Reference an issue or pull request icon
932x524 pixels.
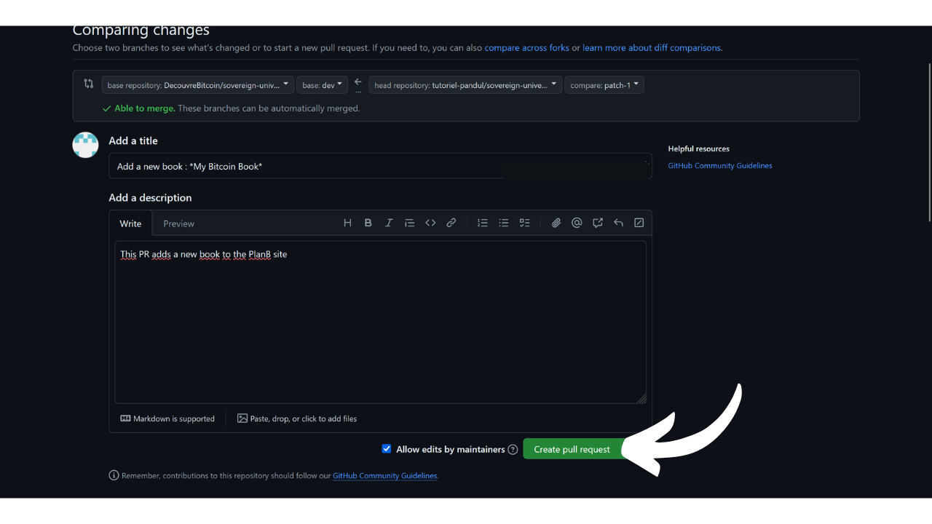tap(598, 223)
